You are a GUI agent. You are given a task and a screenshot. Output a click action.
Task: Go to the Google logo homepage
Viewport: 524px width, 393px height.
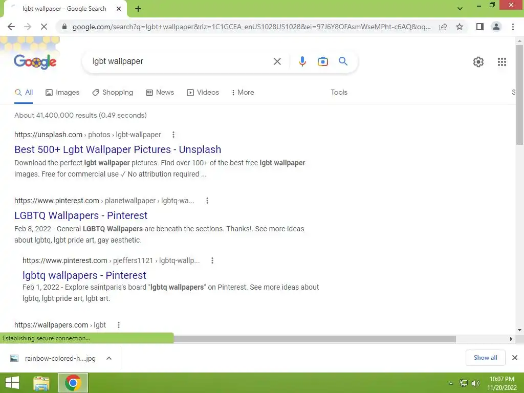(x=35, y=61)
